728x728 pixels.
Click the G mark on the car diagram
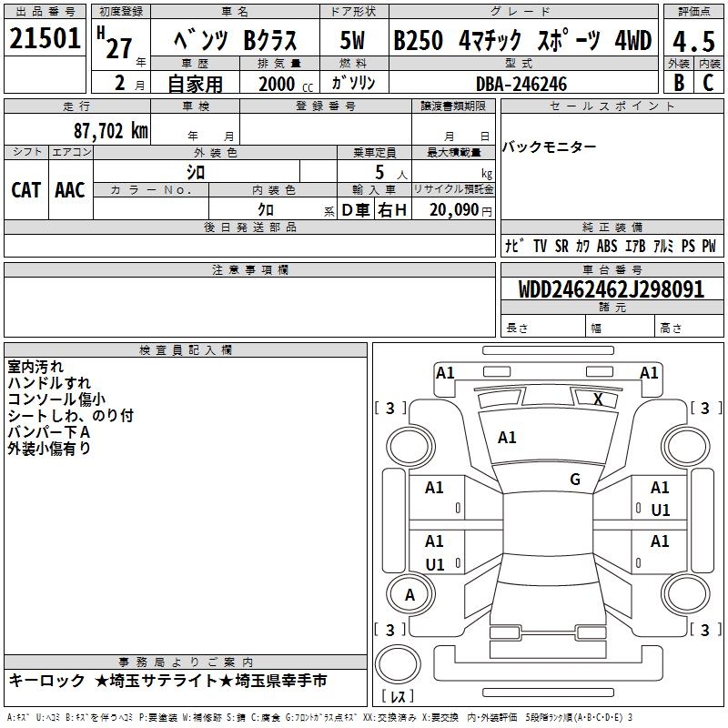pos(575,480)
